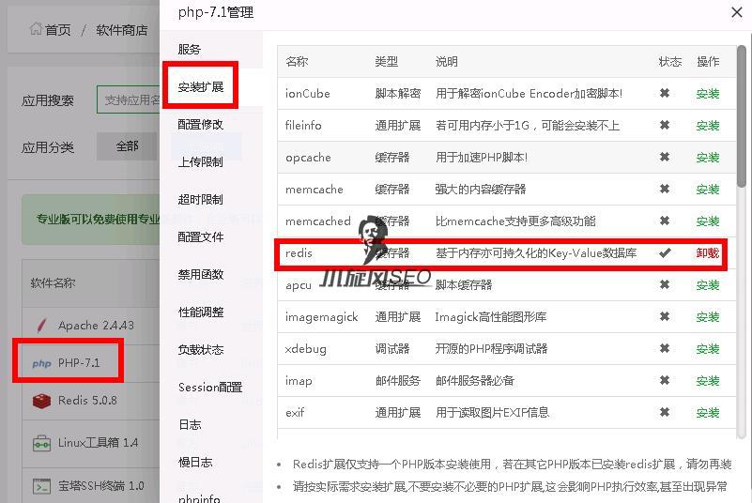Install the imagemagick extension

point(708,317)
